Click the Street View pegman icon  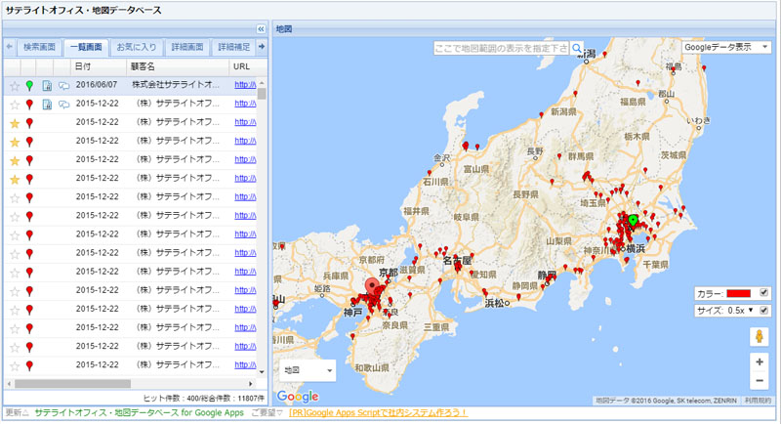760,337
